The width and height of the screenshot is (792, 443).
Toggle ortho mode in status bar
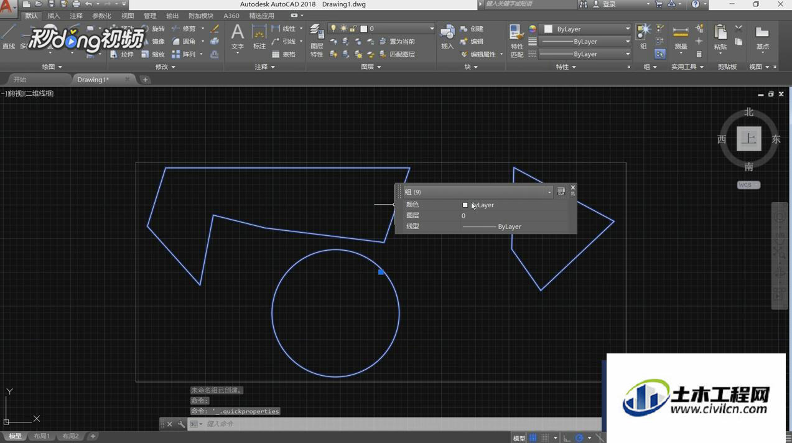point(566,438)
